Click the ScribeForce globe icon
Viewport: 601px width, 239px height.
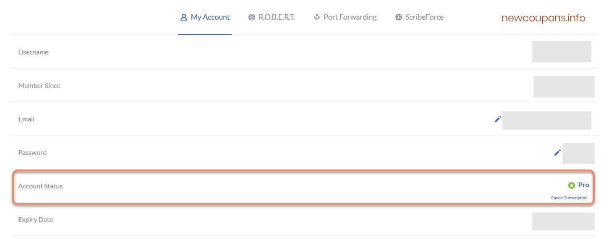(399, 18)
